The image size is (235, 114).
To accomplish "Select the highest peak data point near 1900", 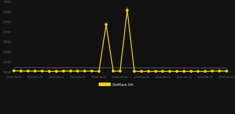I will coord(127,10).
